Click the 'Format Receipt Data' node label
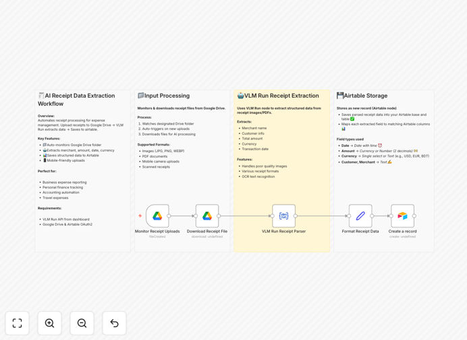Viewport: 467px width, 340px height. click(360, 231)
